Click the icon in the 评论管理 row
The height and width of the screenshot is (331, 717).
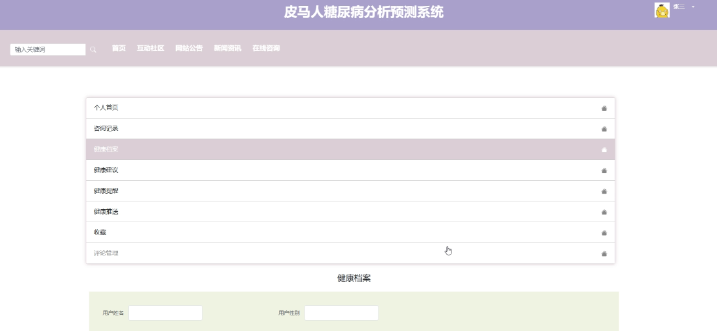coord(604,253)
